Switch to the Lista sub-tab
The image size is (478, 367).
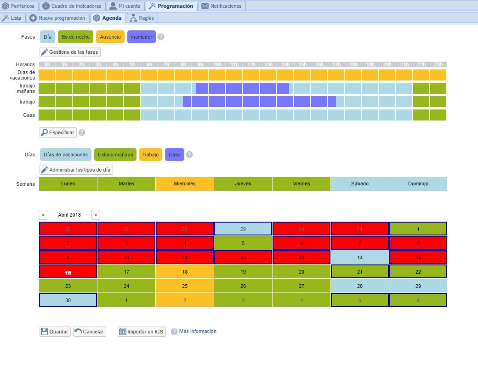click(x=12, y=18)
